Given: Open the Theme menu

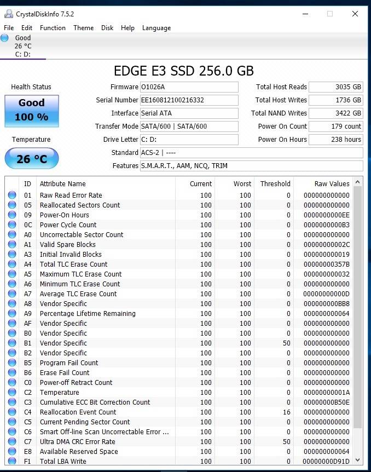Looking at the screenshot, I should (x=83, y=28).
